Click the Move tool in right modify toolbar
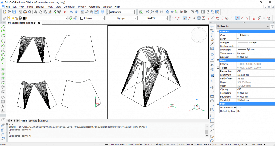 (x=212, y=27)
